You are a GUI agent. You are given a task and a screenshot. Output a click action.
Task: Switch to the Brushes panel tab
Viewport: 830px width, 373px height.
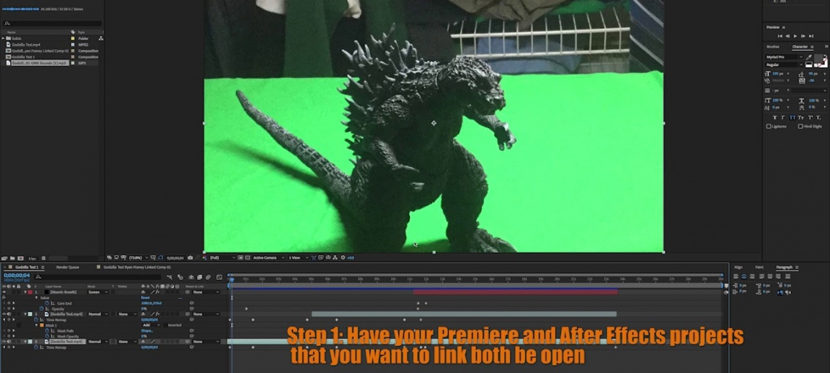click(x=773, y=47)
